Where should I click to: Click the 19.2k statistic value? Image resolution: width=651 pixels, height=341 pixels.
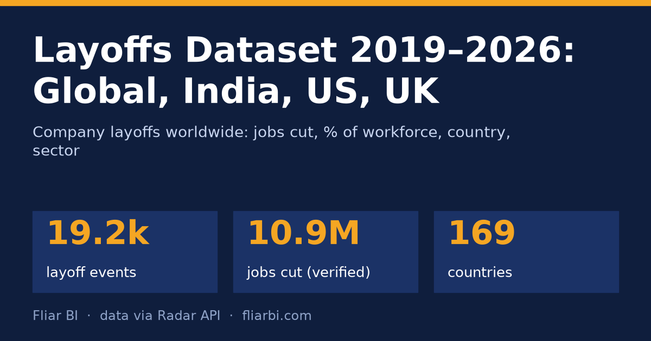[98, 234]
